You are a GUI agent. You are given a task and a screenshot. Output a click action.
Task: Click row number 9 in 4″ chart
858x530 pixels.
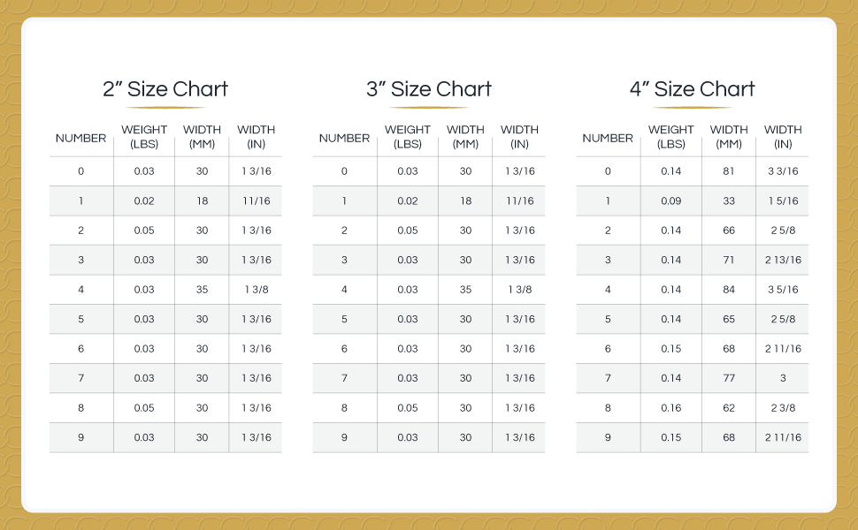click(x=608, y=437)
